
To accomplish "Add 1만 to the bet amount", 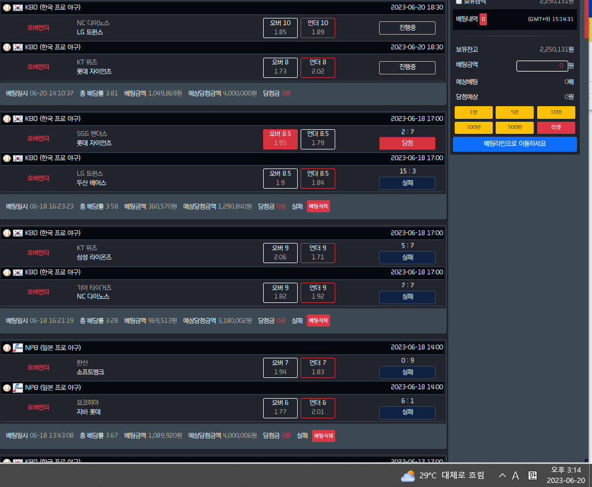I will tap(474, 112).
